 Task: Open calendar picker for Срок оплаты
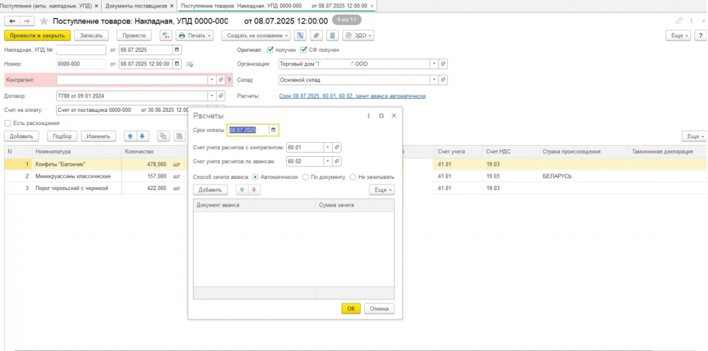pos(273,130)
